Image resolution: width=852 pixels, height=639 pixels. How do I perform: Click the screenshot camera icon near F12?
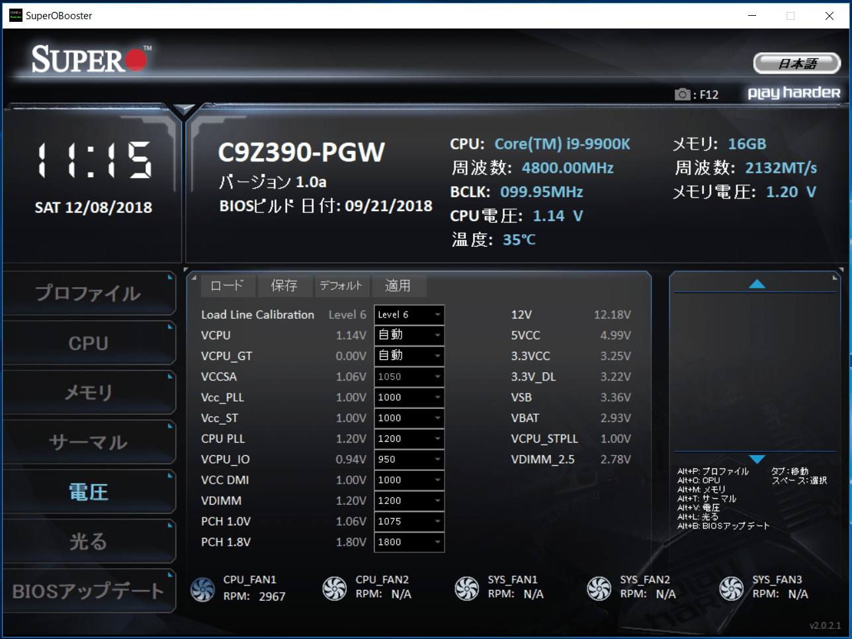(x=682, y=95)
